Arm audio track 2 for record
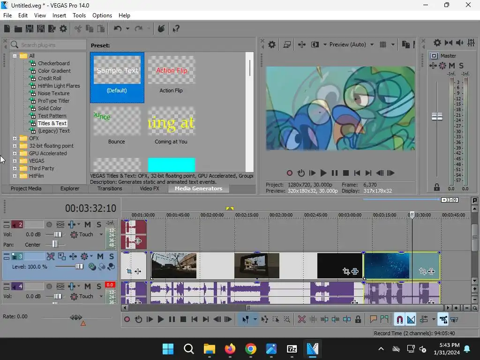 tap(49, 225)
